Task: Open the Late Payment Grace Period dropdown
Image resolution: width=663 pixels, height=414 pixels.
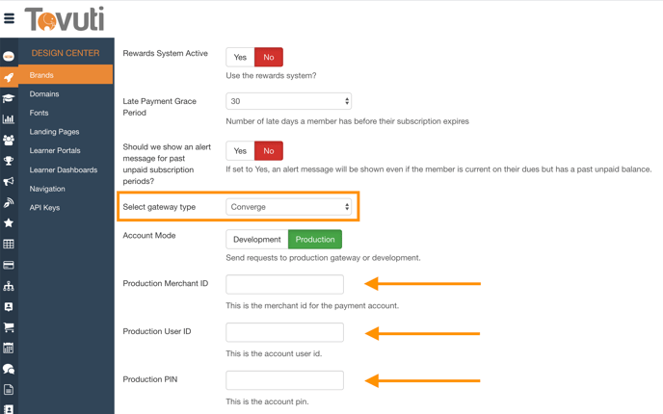Action: pyautogui.click(x=288, y=101)
